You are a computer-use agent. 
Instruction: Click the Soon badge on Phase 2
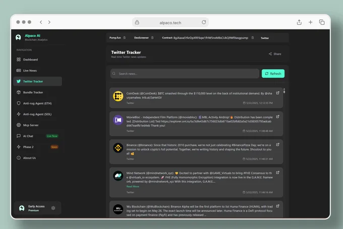(x=54, y=147)
